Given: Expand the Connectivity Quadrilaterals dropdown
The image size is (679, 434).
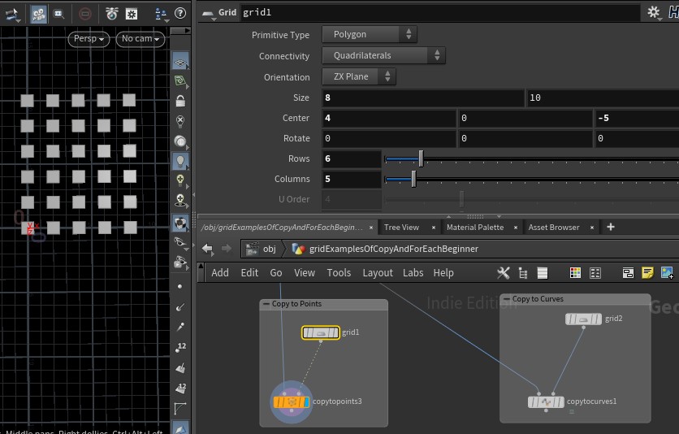Looking at the screenshot, I should click(383, 56).
